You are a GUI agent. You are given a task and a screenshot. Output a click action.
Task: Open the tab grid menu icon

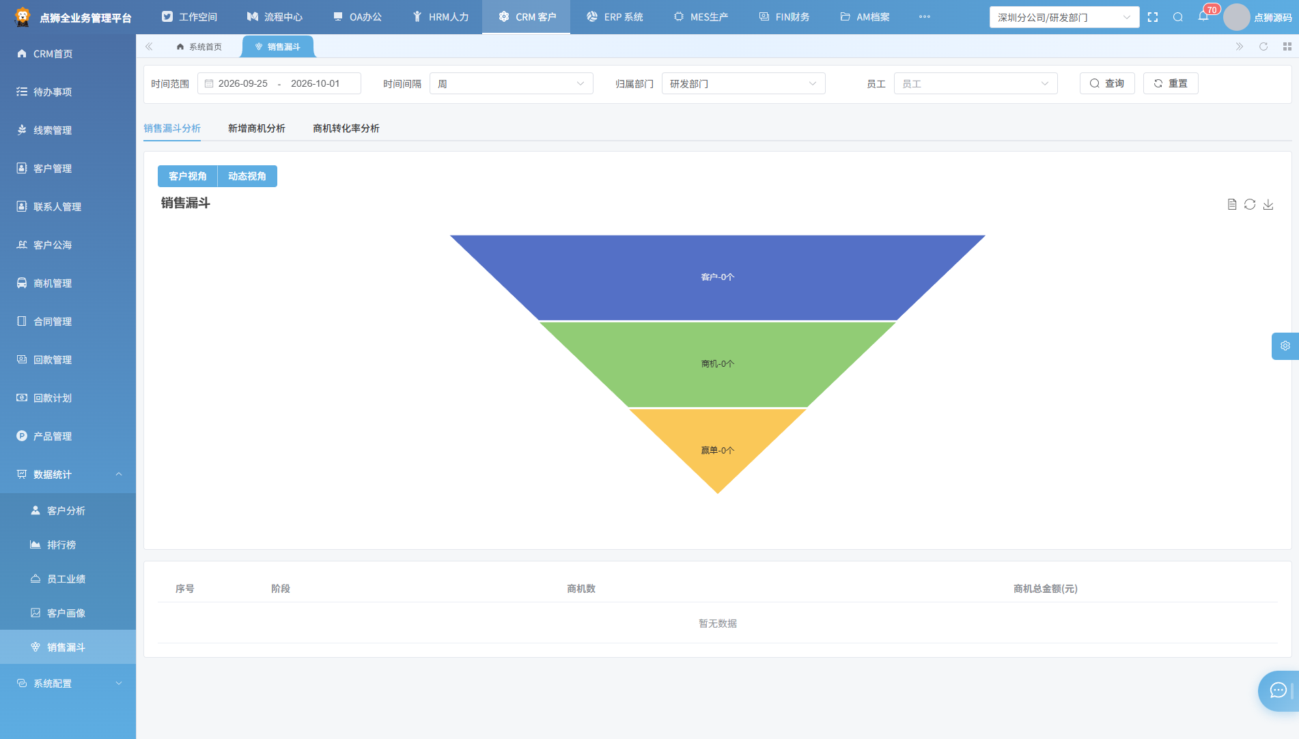click(1287, 46)
